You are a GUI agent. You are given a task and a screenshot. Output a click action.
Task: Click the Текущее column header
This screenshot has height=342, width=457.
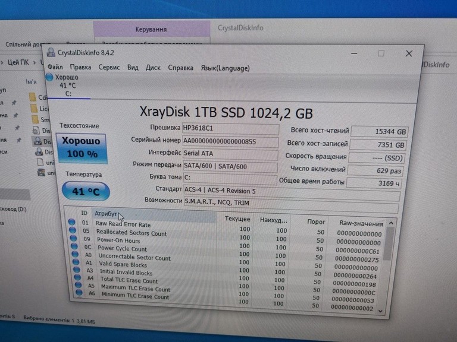(237, 218)
